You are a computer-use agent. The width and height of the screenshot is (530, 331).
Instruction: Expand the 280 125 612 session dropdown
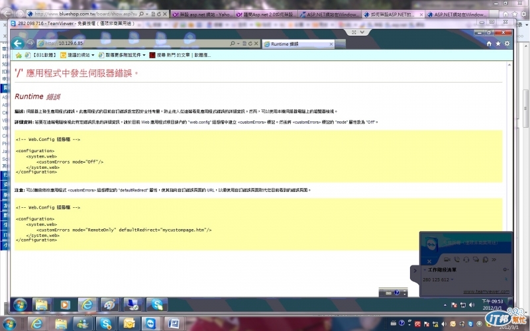pos(452,279)
